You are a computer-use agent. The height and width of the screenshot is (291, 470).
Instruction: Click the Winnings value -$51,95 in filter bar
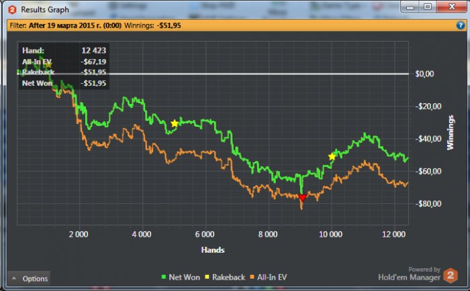[x=169, y=25]
